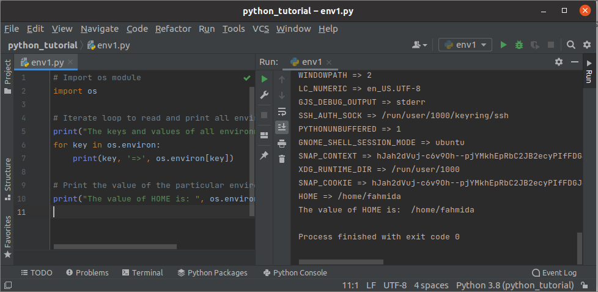598x292 pixels.
Task: Click the green Run button in top toolbar
Action: pos(504,45)
